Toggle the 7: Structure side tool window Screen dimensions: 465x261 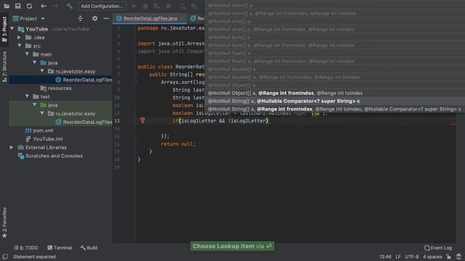click(x=4, y=67)
